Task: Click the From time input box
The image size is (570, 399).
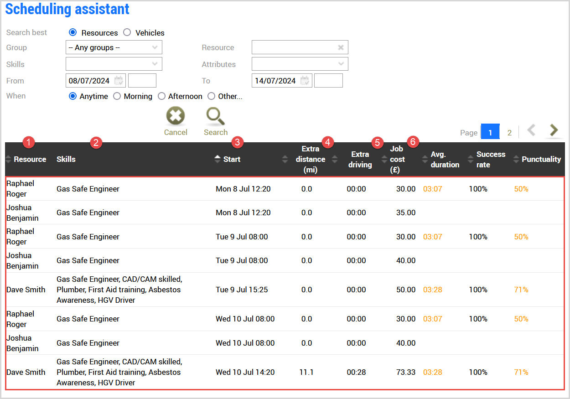Action: [x=142, y=81]
